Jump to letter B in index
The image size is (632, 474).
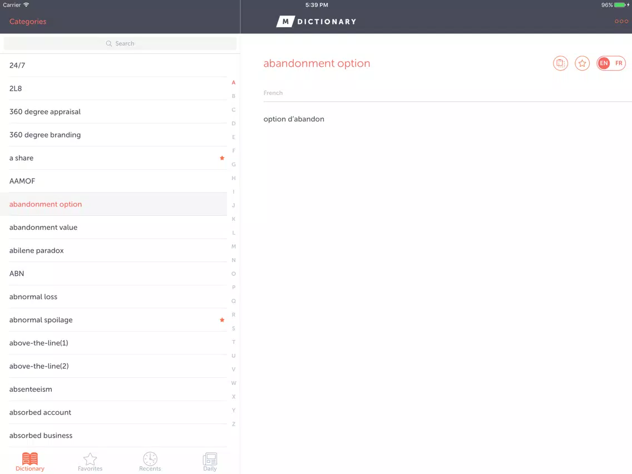click(233, 96)
